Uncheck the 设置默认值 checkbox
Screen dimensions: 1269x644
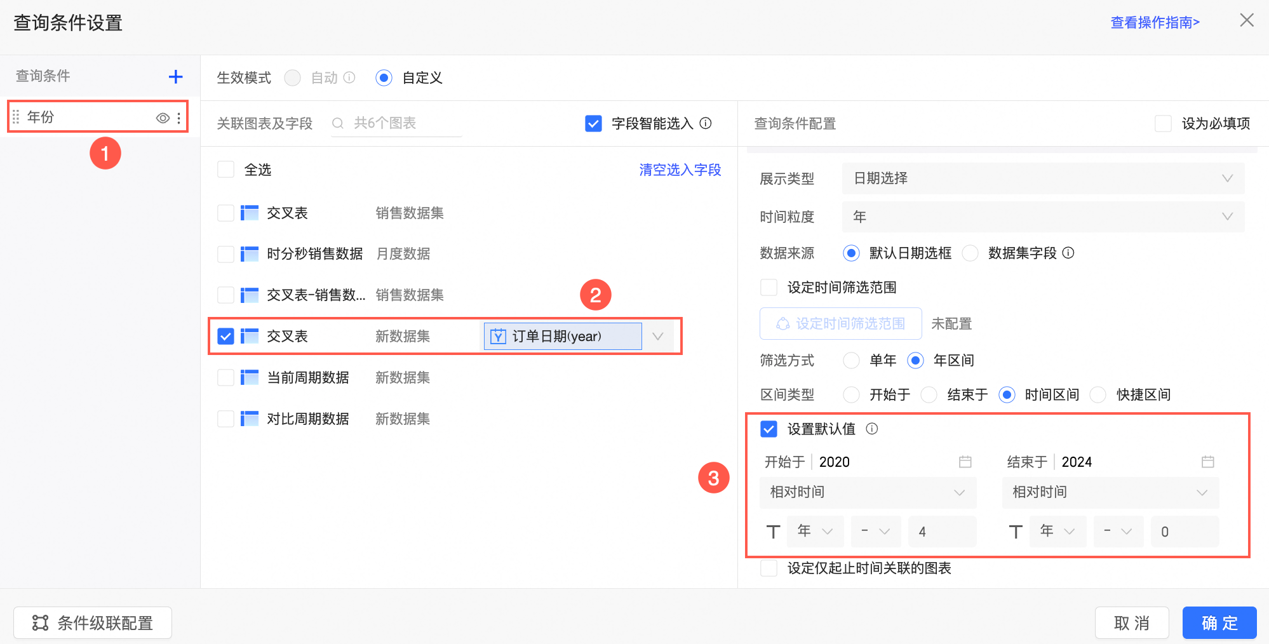tap(769, 429)
